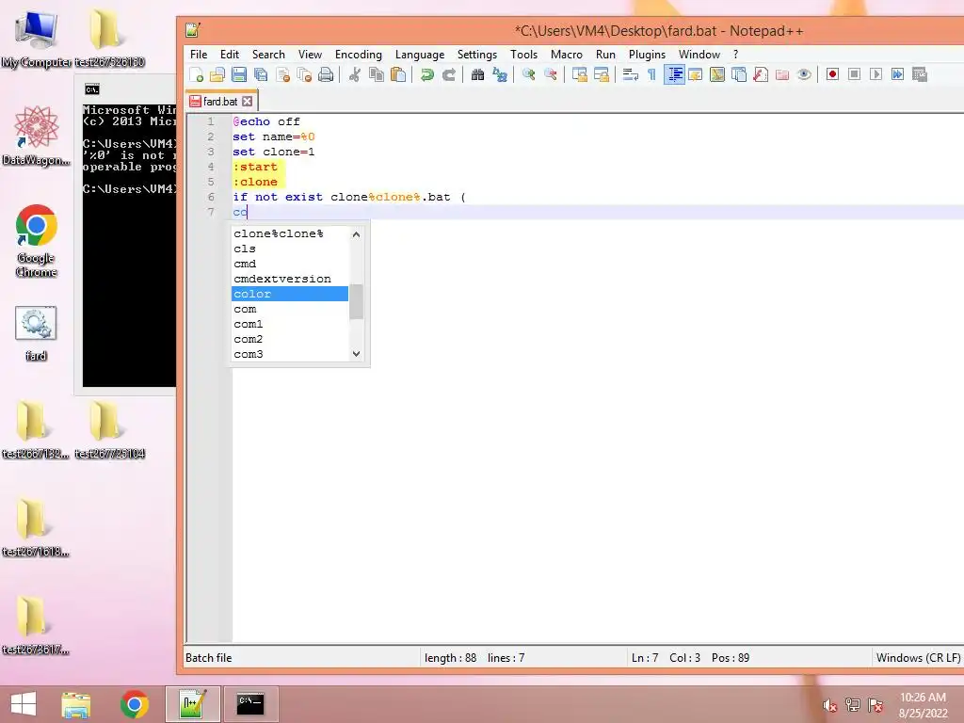Close the fard.bat tab
Image resolution: width=964 pixels, height=723 pixels.
coord(248,102)
